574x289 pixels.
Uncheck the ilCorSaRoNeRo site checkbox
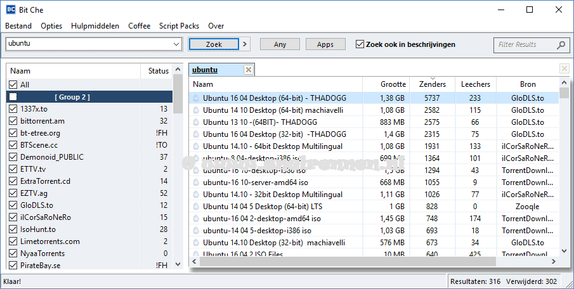pos(13,217)
